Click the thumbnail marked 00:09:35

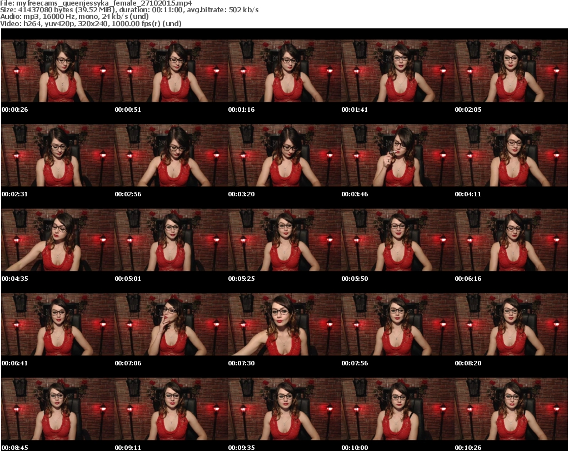(x=284, y=409)
